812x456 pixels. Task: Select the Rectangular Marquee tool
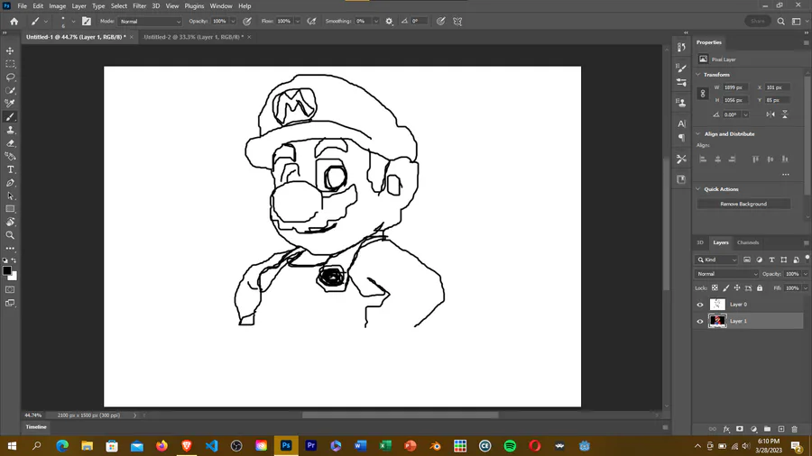tap(10, 64)
